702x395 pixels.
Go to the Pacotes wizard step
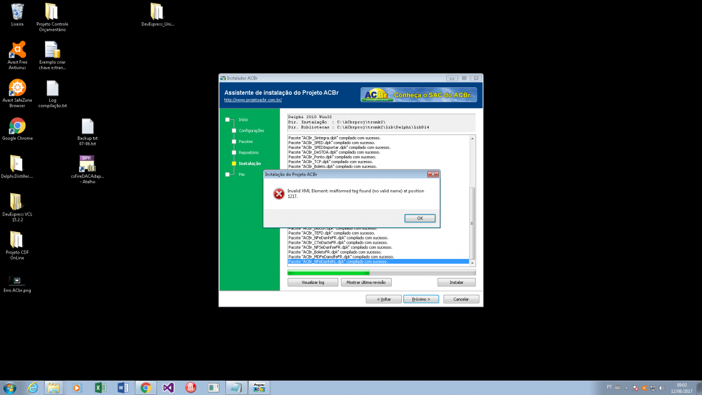(x=246, y=142)
